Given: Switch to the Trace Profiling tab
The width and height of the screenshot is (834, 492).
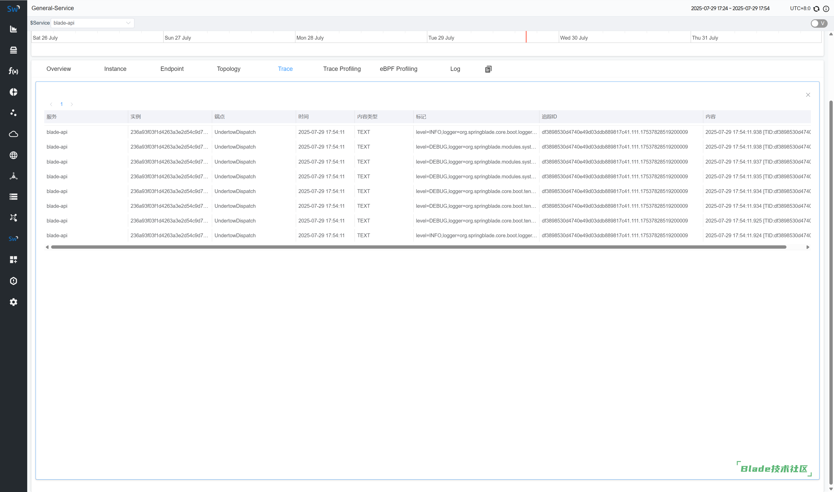Looking at the screenshot, I should click(x=342, y=69).
